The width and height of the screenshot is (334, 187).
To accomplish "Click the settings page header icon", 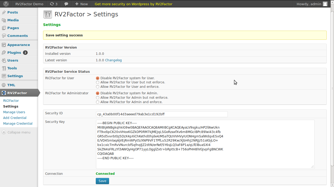I will (x=48, y=14).
